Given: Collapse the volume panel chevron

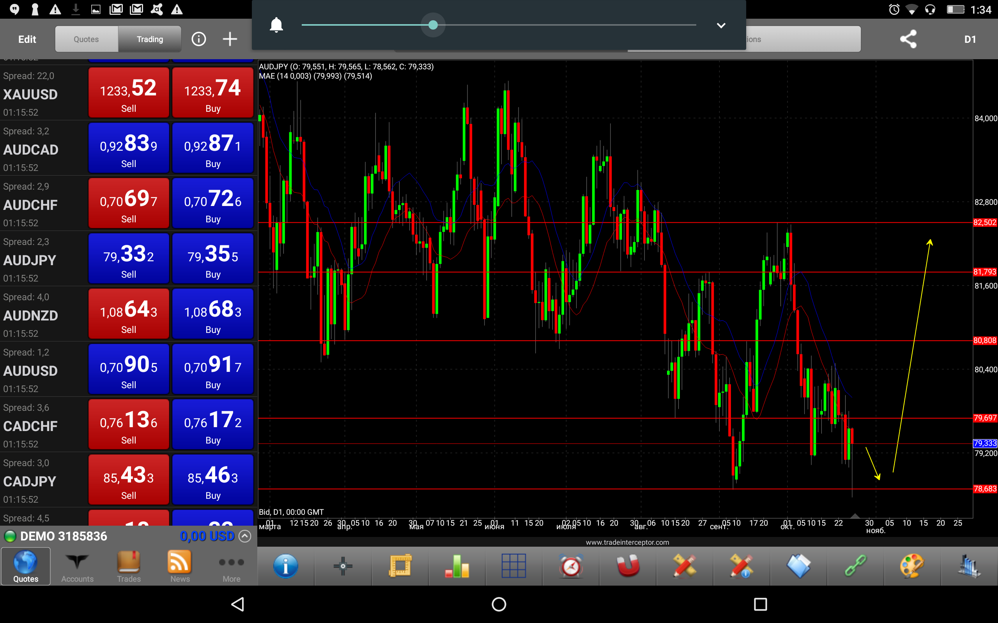Looking at the screenshot, I should pyautogui.click(x=721, y=26).
